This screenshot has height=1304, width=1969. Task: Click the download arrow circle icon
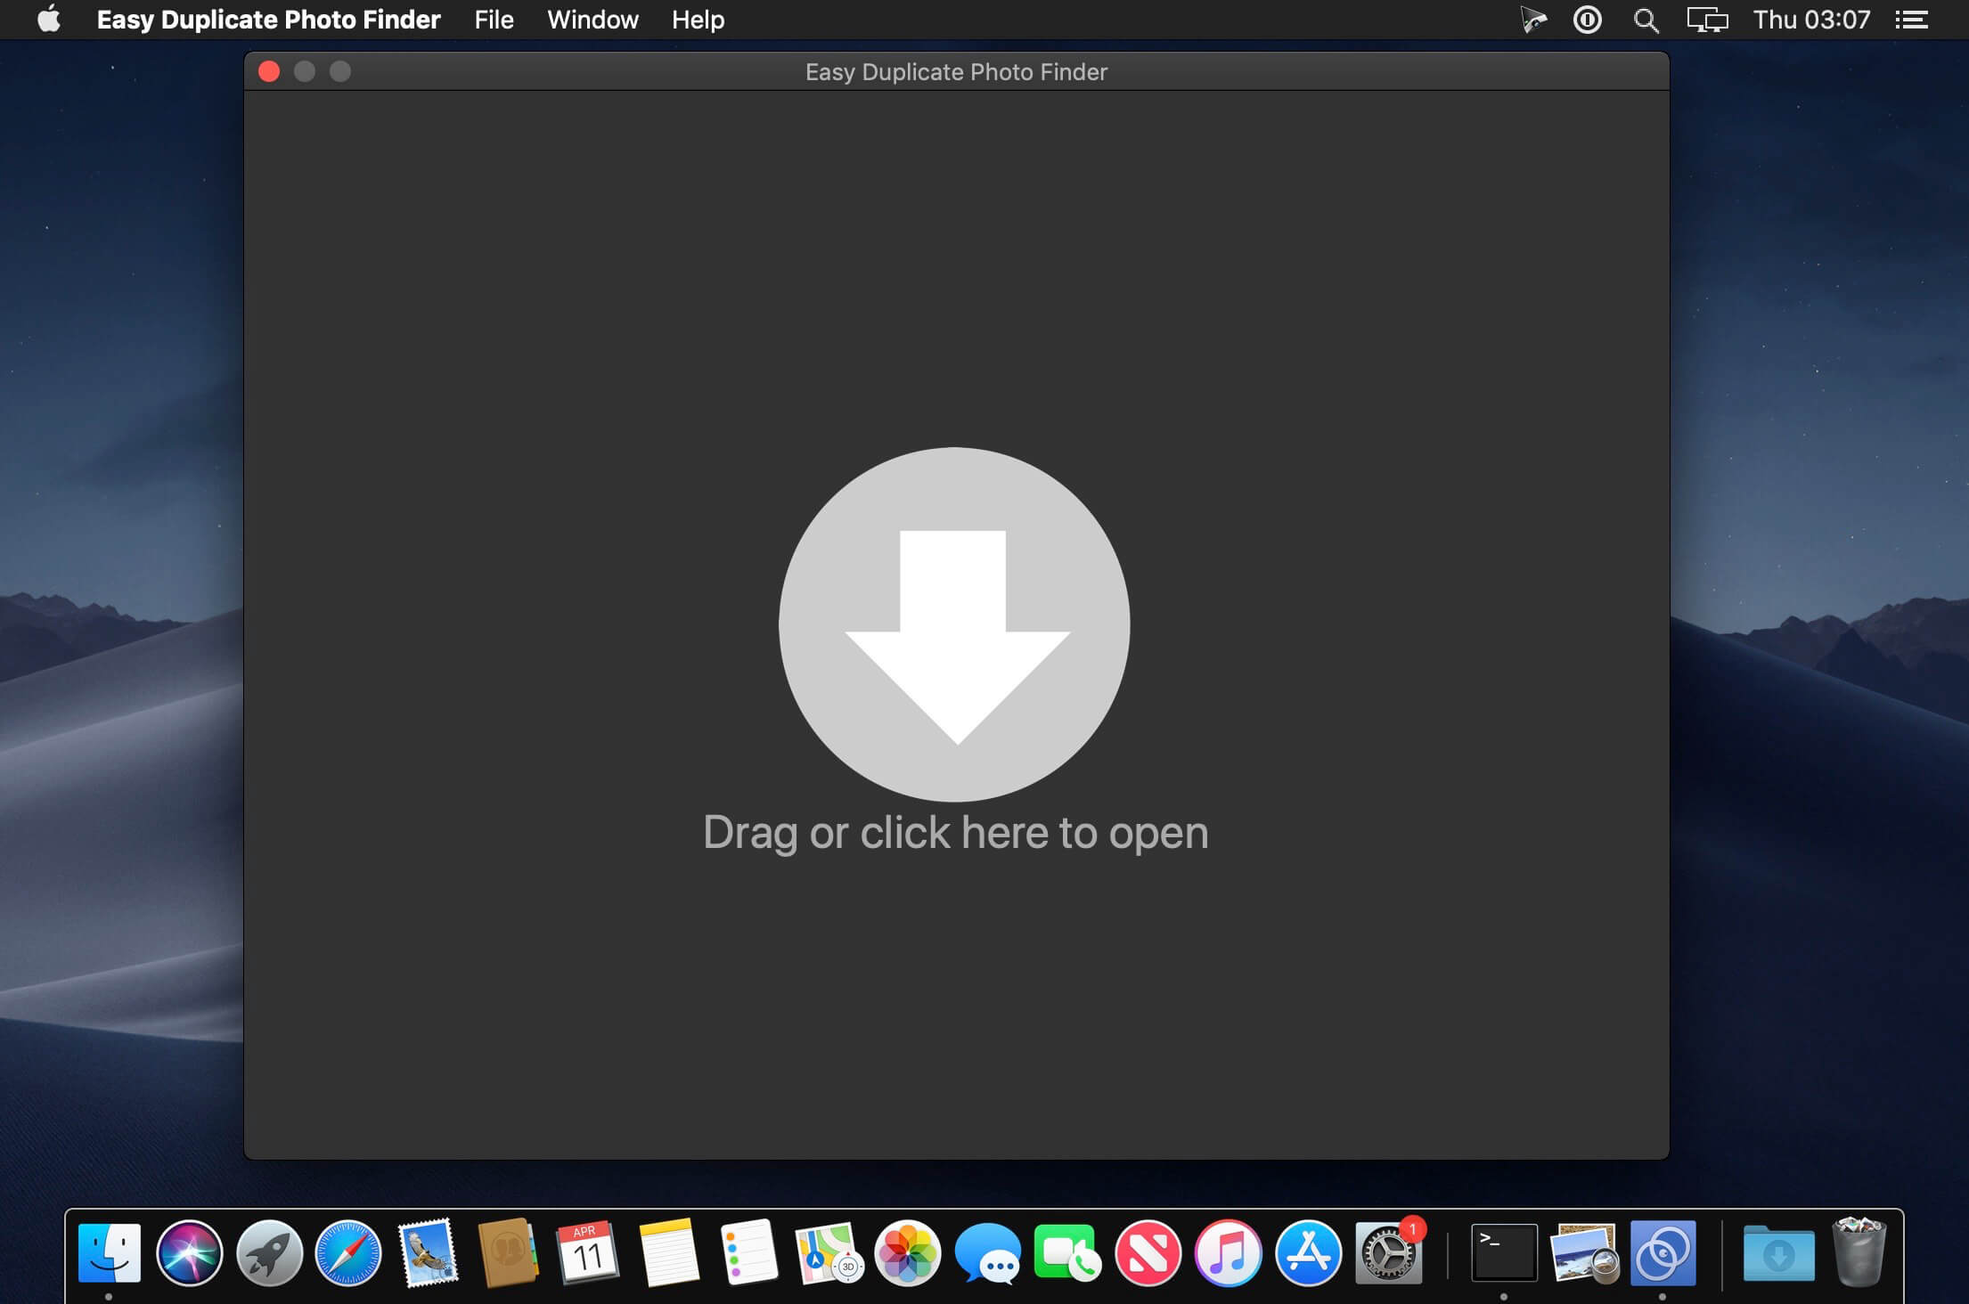point(954,623)
